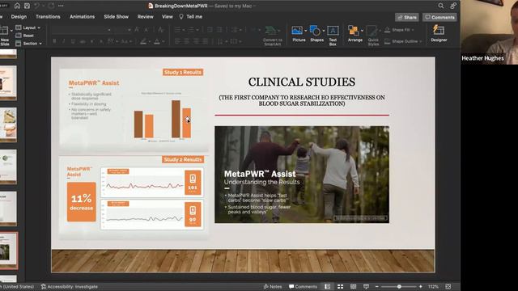The width and height of the screenshot is (518, 291).
Task: Undo the last action
Action: [36, 6]
